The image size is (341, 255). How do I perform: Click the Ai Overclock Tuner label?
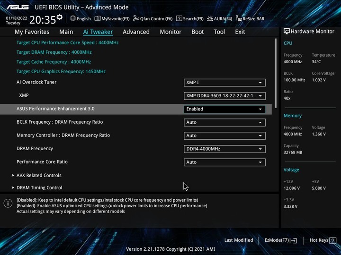pos(36,82)
